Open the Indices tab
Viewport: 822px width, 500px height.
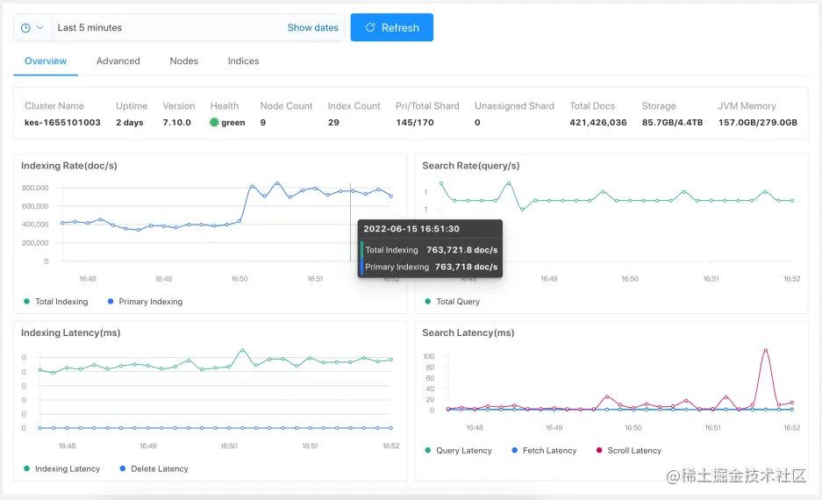(x=243, y=61)
